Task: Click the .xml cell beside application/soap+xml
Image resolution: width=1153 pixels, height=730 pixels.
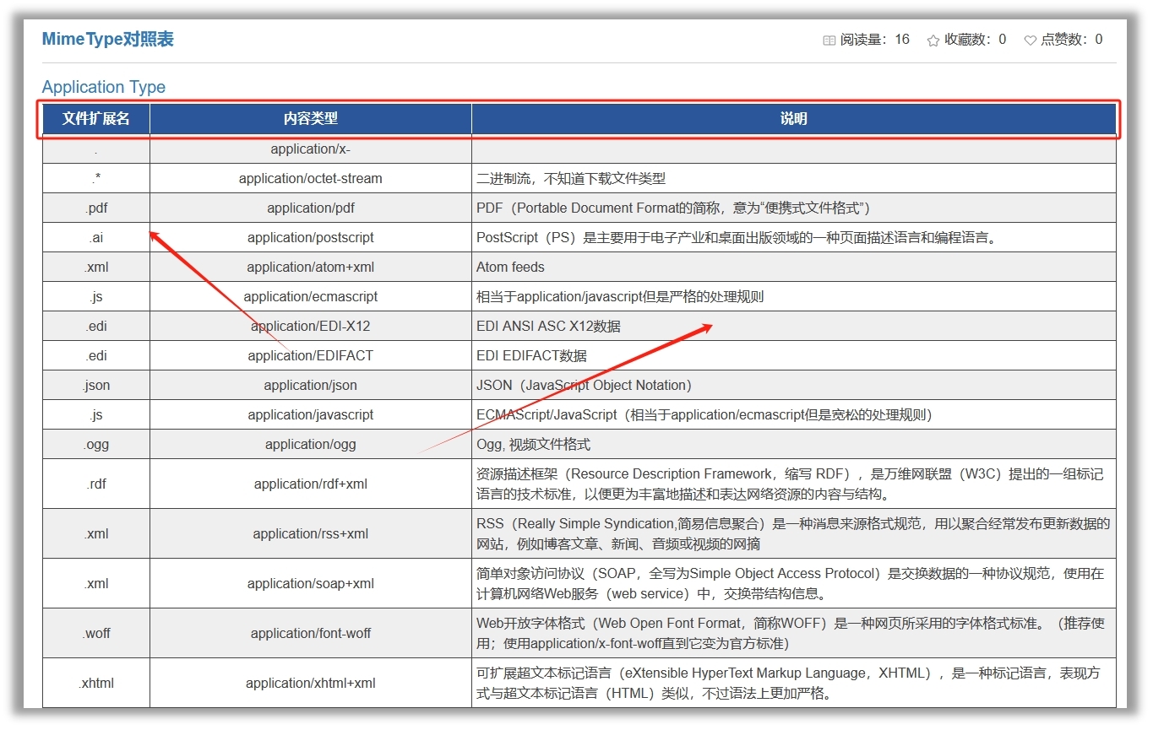Action: [96, 583]
